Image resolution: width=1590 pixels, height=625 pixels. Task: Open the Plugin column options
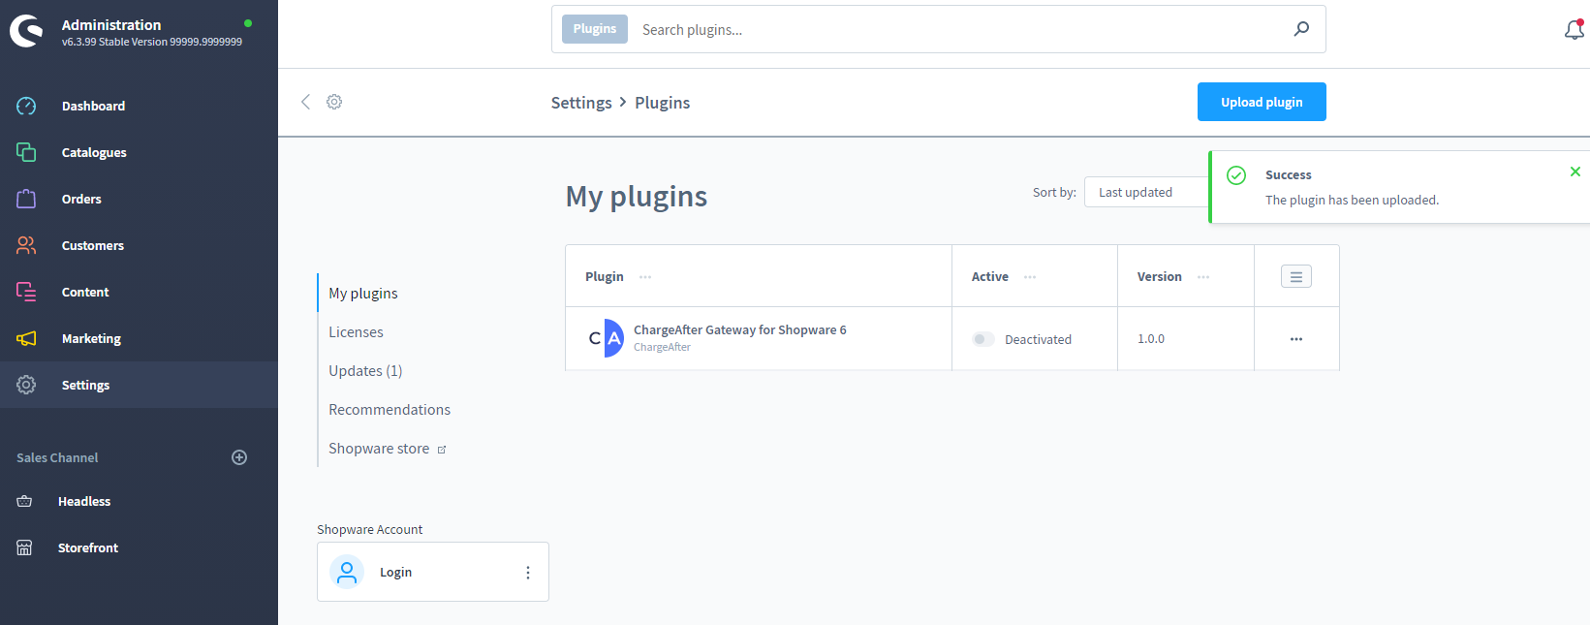tap(645, 277)
